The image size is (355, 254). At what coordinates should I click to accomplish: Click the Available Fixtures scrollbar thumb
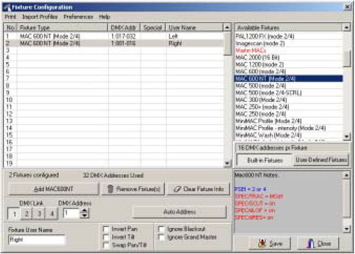[x=347, y=59]
